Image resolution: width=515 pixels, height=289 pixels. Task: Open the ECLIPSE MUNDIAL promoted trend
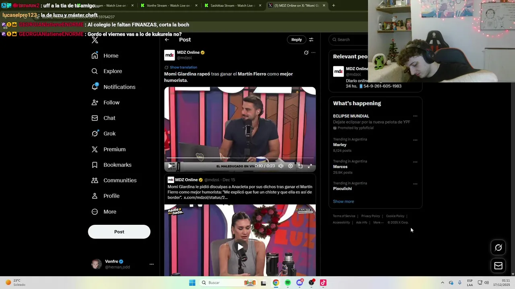point(351,116)
